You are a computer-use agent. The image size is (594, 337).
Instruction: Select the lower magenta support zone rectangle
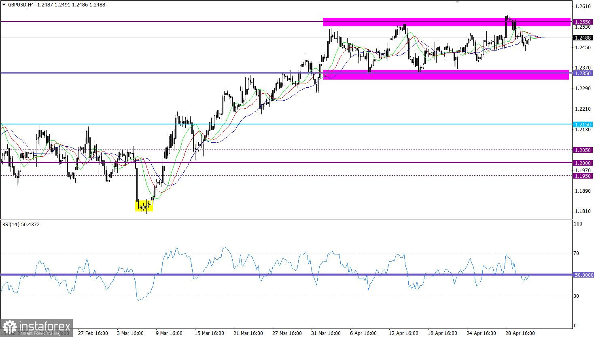pos(446,74)
